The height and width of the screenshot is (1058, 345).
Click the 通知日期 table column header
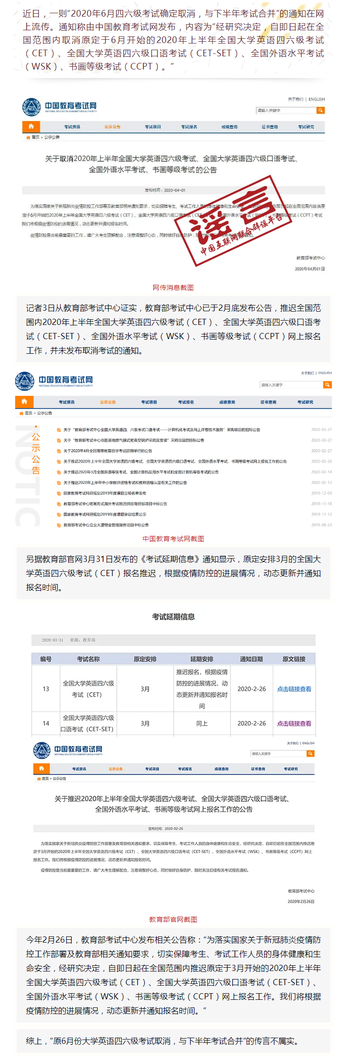(251, 659)
